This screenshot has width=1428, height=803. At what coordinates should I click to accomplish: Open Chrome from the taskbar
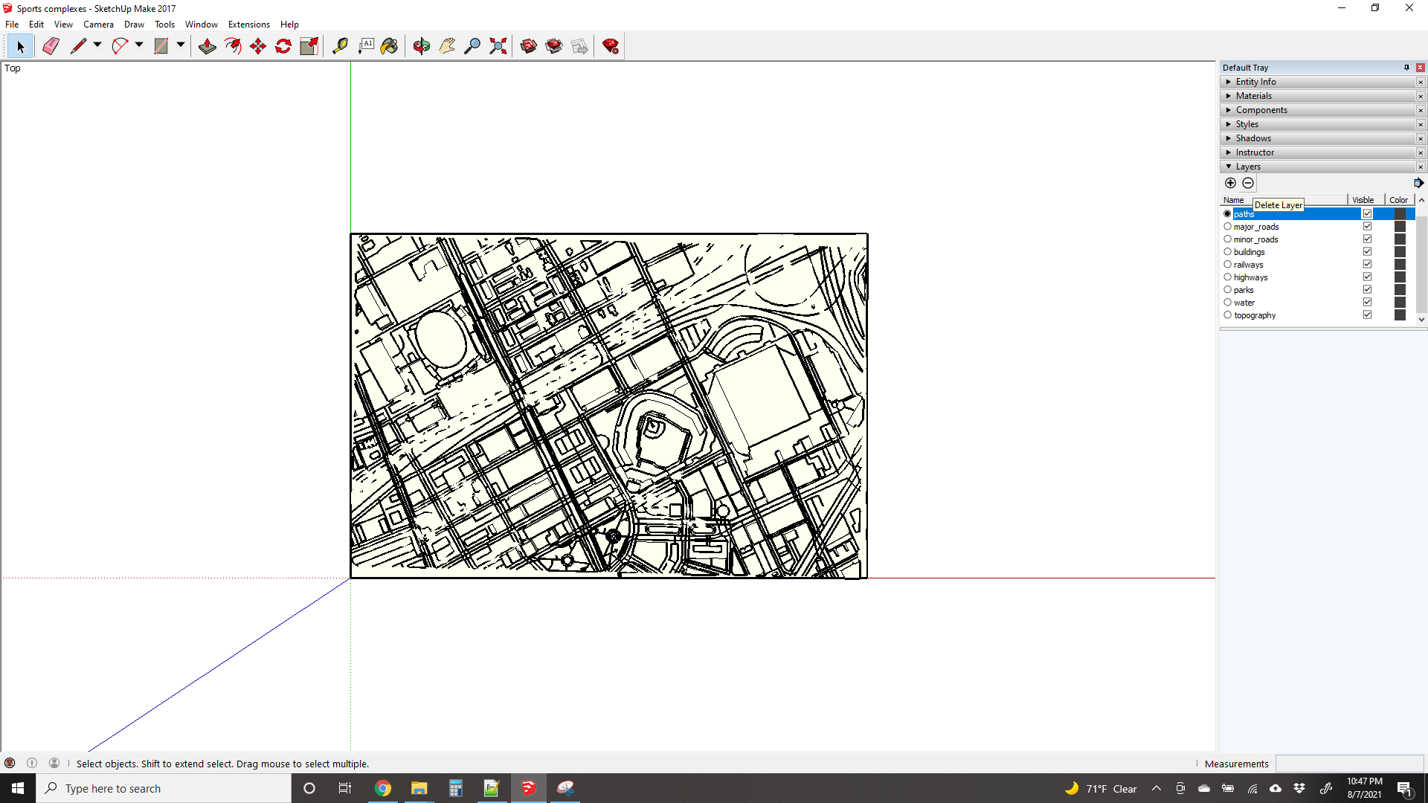pos(382,788)
